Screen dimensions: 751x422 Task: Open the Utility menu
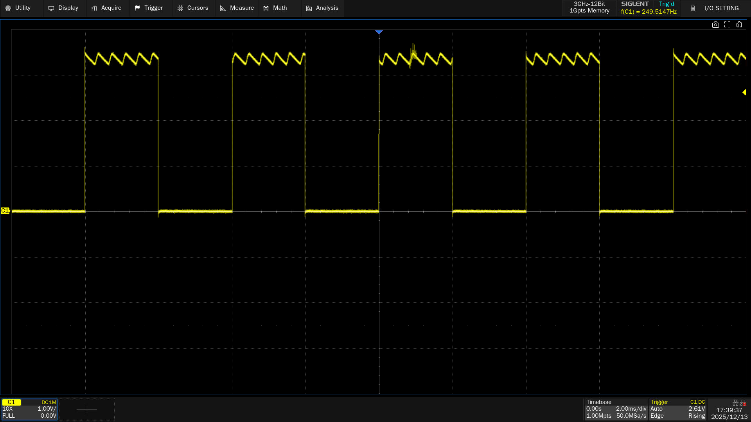tap(18, 8)
